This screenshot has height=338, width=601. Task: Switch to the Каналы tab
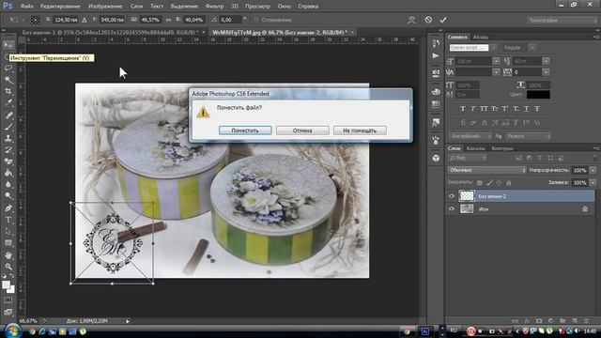pos(476,148)
